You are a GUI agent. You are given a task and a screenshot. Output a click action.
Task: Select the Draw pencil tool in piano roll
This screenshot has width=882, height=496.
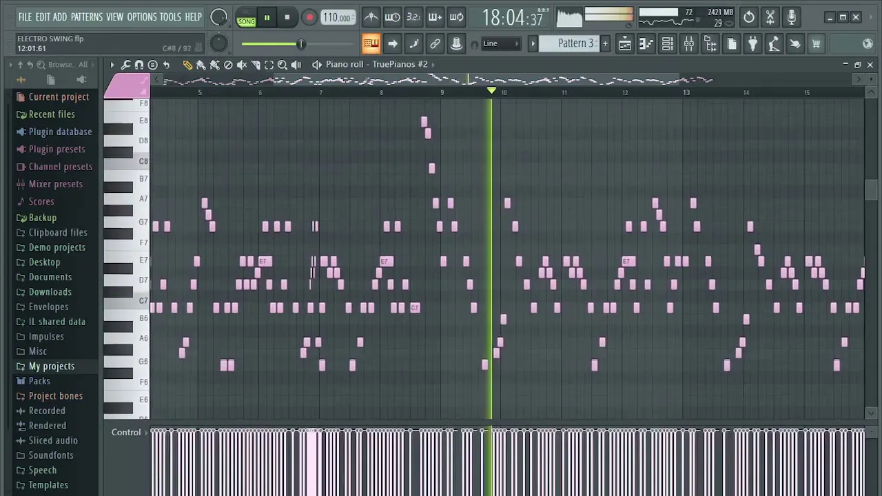click(187, 64)
